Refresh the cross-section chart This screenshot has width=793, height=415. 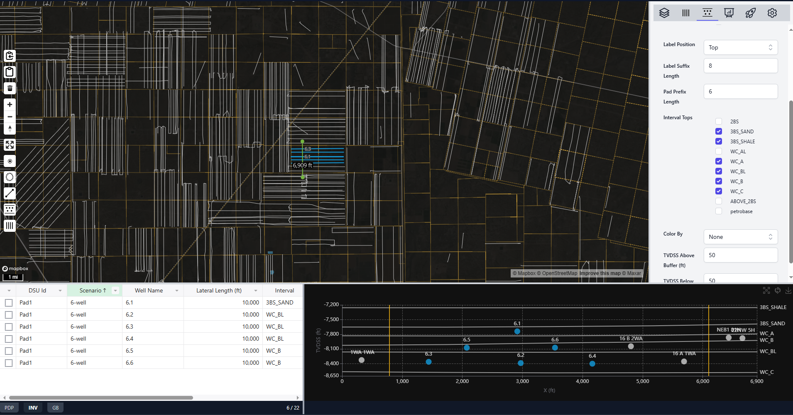[x=777, y=290]
